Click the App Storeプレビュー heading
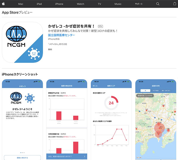 (17, 12)
